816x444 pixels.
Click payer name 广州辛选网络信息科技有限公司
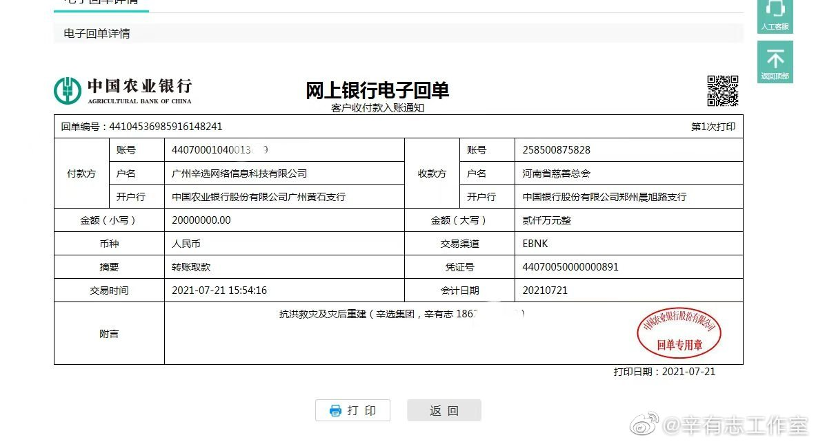coord(239,173)
